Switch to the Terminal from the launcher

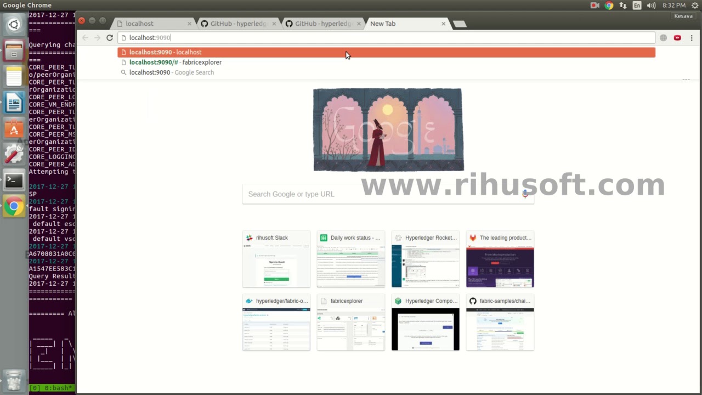point(14,180)
